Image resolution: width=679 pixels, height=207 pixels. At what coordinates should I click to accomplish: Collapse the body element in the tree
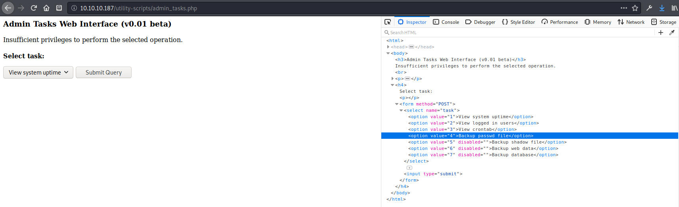pos(388,53)
